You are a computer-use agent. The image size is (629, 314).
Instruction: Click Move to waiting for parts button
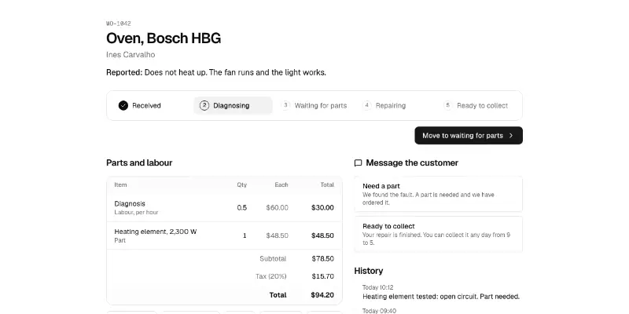click(x=469, y=136)
